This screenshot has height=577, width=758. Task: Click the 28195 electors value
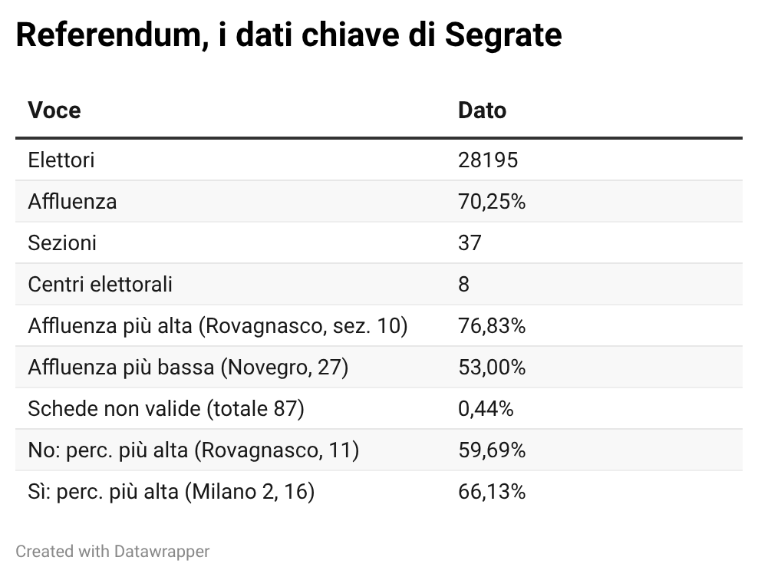tap(488, 160)
